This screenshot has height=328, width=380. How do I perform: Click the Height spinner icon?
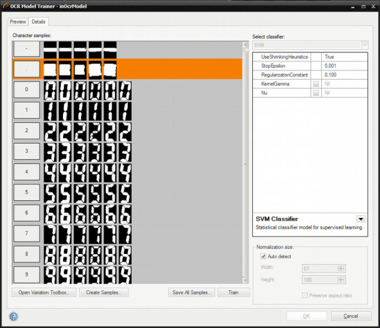[x=341, y=280]
